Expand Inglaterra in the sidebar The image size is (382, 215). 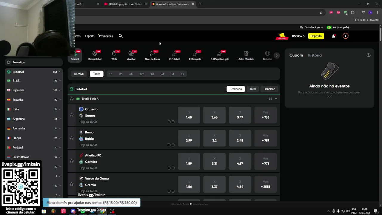(60, 90)
